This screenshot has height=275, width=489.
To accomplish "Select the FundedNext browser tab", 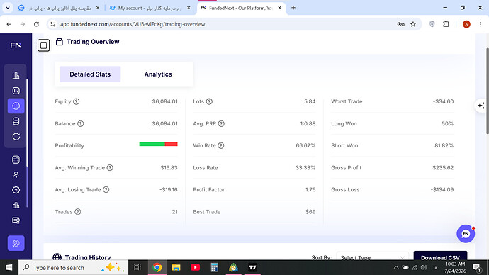I will pos(240,8).
